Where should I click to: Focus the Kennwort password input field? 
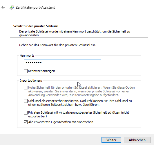pos(62,63)
